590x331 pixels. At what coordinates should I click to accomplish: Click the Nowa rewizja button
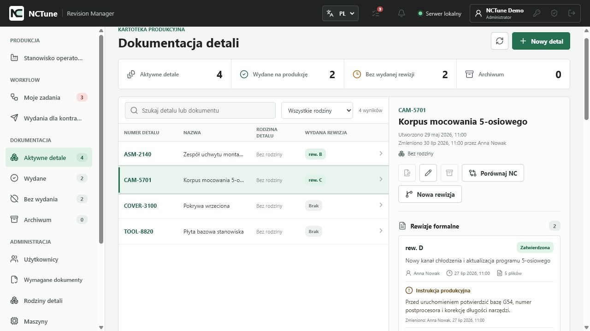(x=430, y=194)
